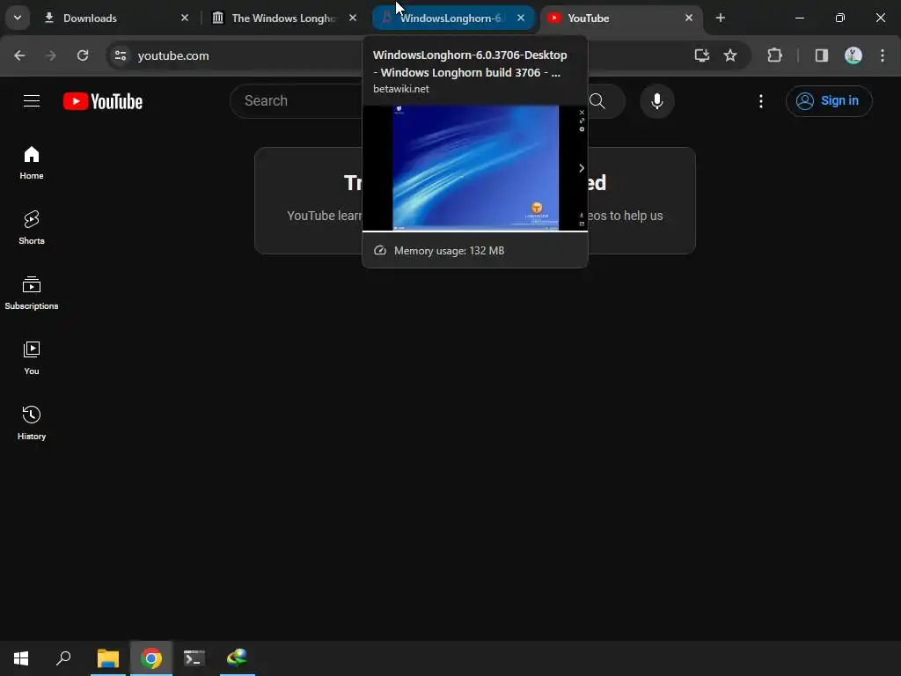901x676 pixels.
Task: Open History in YouTube sidebar
Action: click(x=32, y=422)
